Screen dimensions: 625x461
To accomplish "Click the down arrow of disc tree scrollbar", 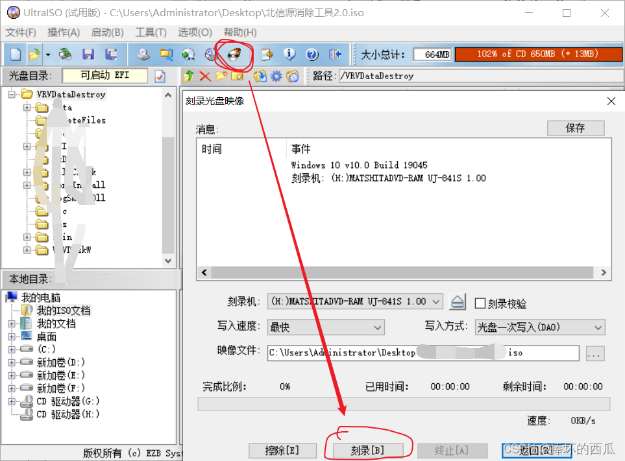I will (168, 261).
